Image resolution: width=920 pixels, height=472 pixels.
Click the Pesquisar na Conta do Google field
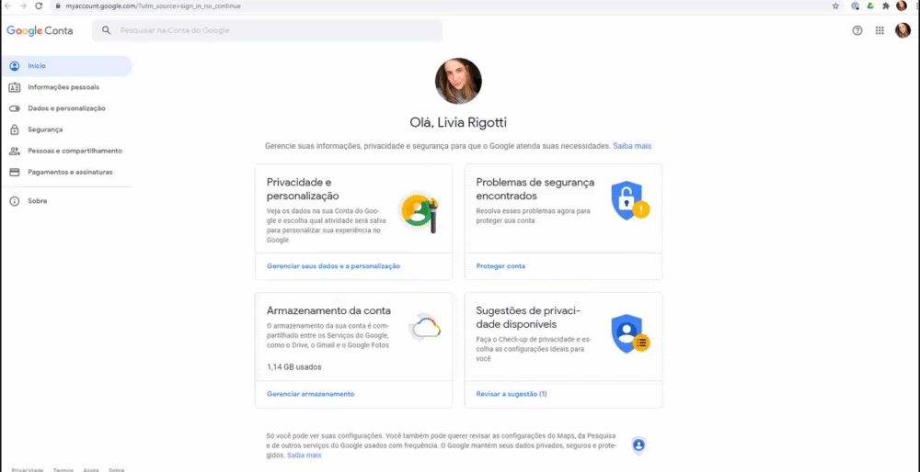point(267,30)
